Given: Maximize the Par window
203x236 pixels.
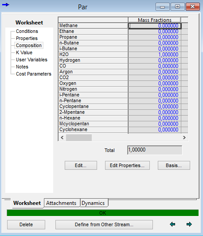Looking at the screenshot, I should point(177,7).
